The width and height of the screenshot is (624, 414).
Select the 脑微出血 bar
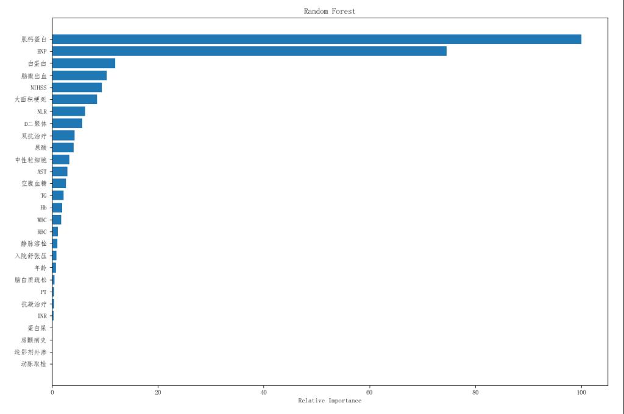tap(79, 75)
